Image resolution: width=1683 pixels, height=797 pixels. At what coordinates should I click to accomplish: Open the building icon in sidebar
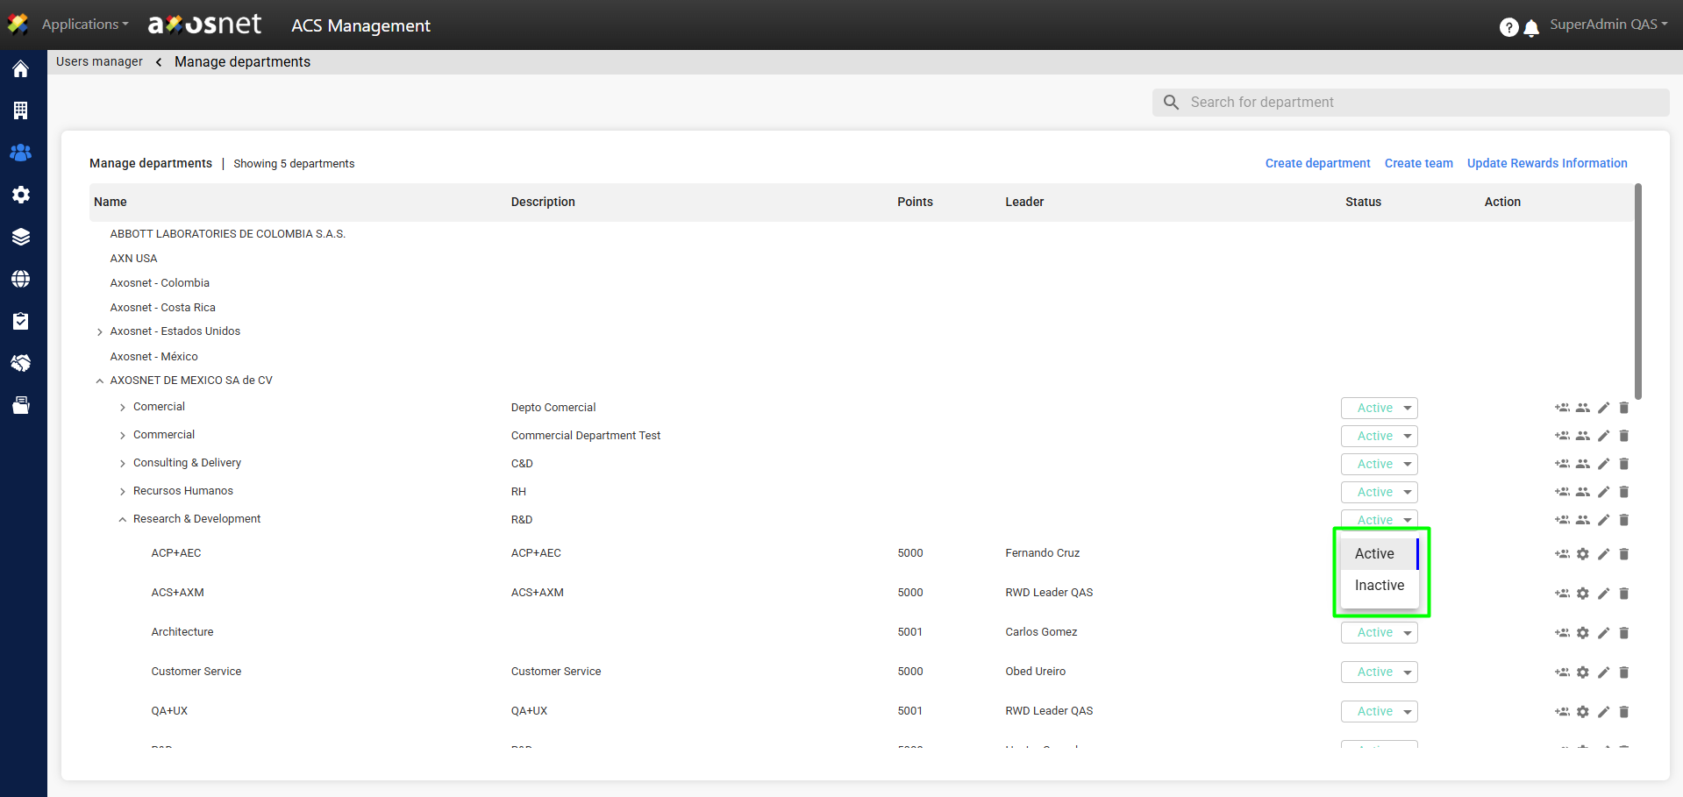coord(21,110)
